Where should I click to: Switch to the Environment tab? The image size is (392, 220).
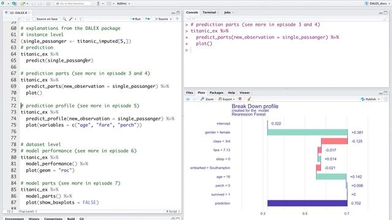tap(15, 219)
